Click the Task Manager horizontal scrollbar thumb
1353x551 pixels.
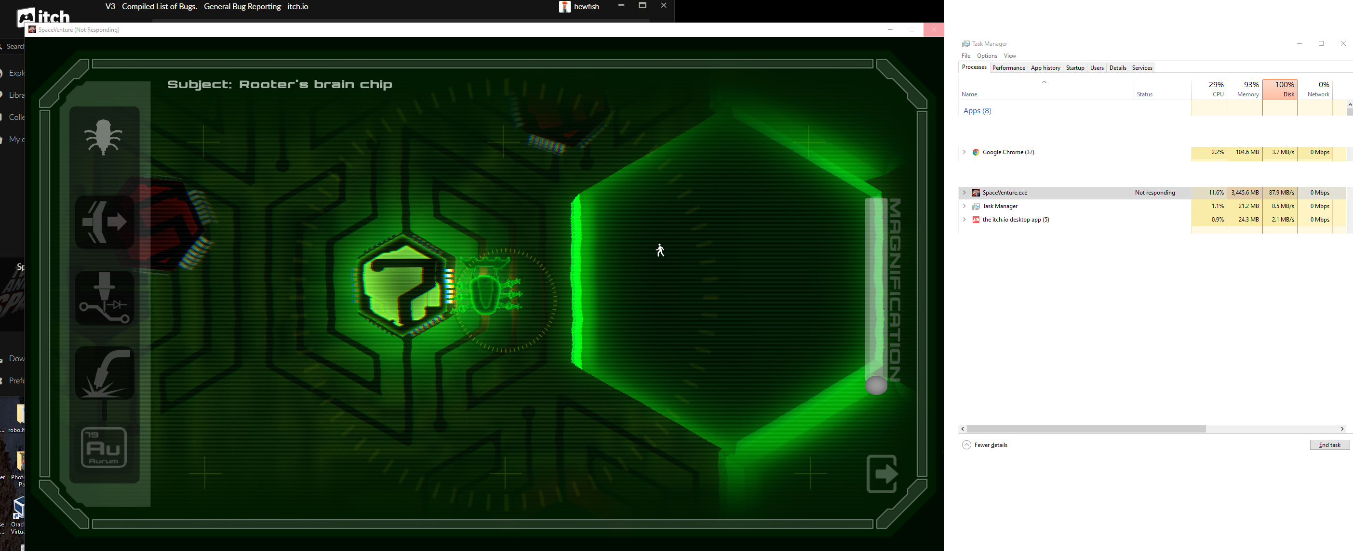click(1086, 429)
